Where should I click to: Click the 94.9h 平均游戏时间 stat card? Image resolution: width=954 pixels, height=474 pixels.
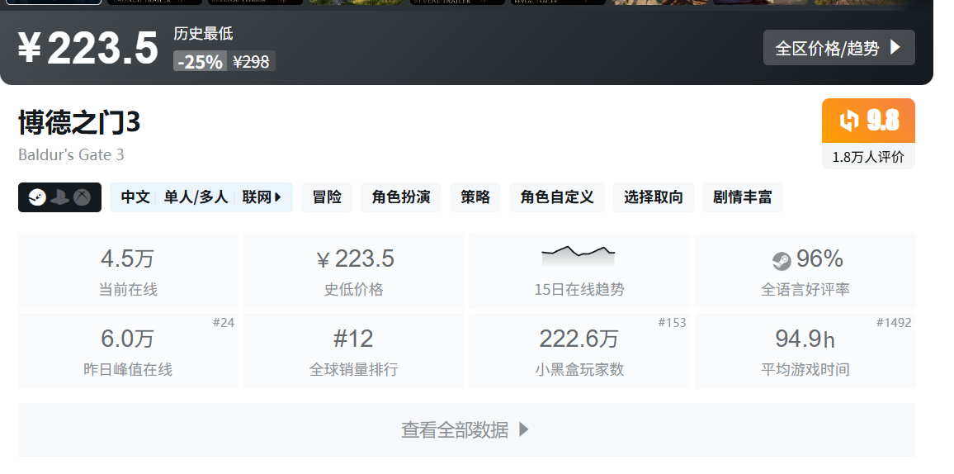(x=805, y=351)
